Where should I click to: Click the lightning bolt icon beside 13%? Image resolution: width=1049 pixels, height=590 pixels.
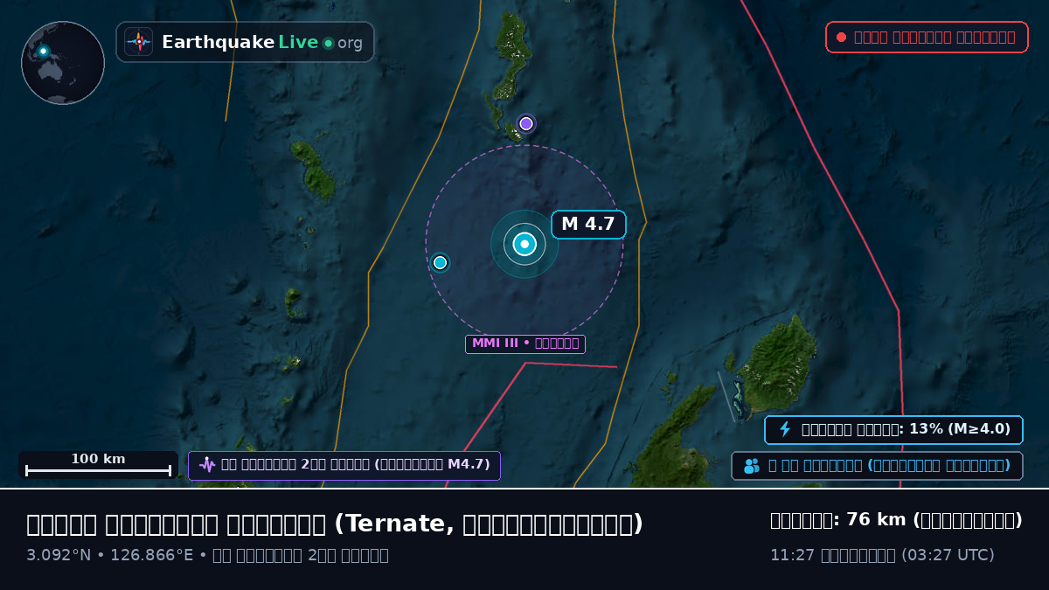[785, 429]
